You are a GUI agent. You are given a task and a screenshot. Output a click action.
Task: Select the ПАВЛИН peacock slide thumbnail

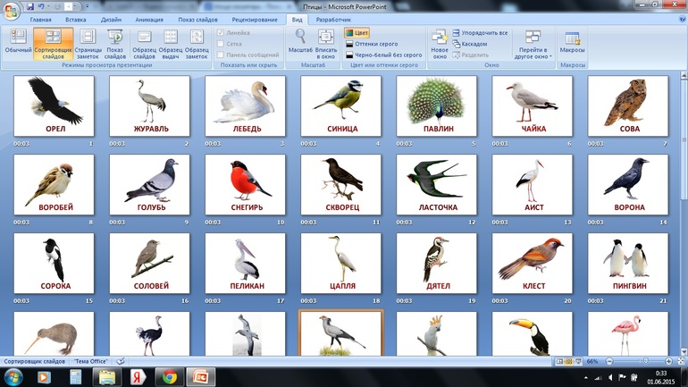[437, 106]
